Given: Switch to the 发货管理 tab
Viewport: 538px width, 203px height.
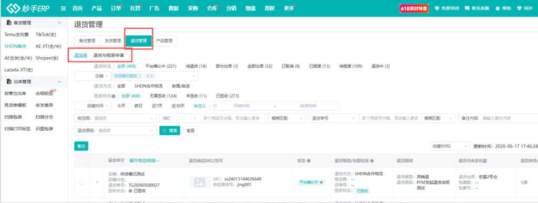Looking at the screenshot, I should 113,41.
